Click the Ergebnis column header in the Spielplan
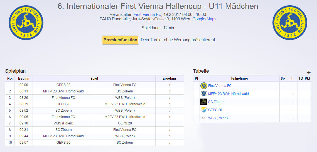 tap(169, 79)
